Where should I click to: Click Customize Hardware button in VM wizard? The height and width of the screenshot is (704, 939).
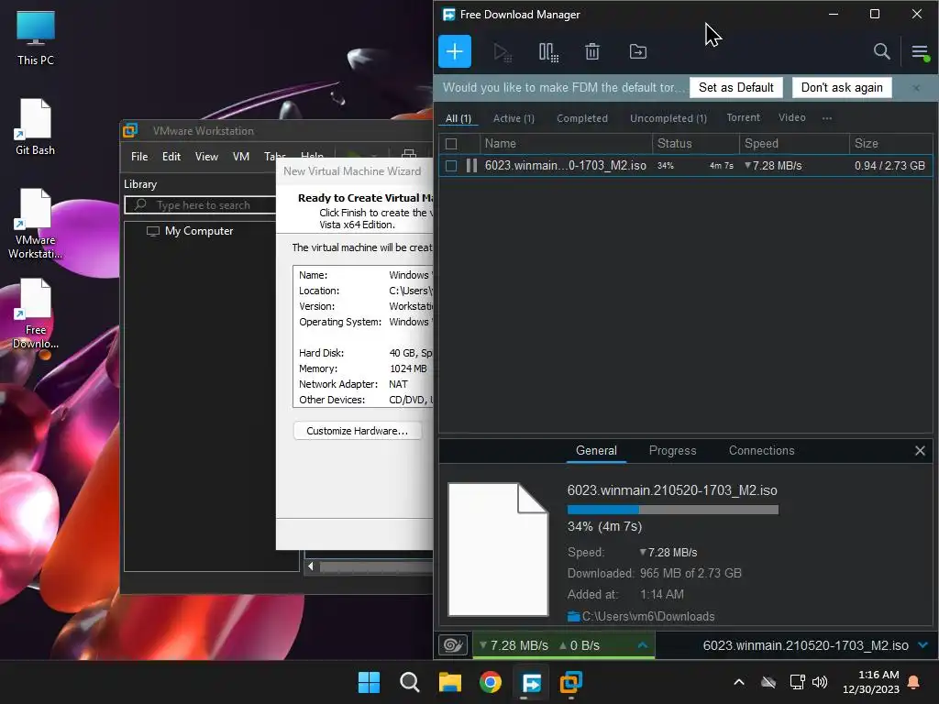[357, 431]
